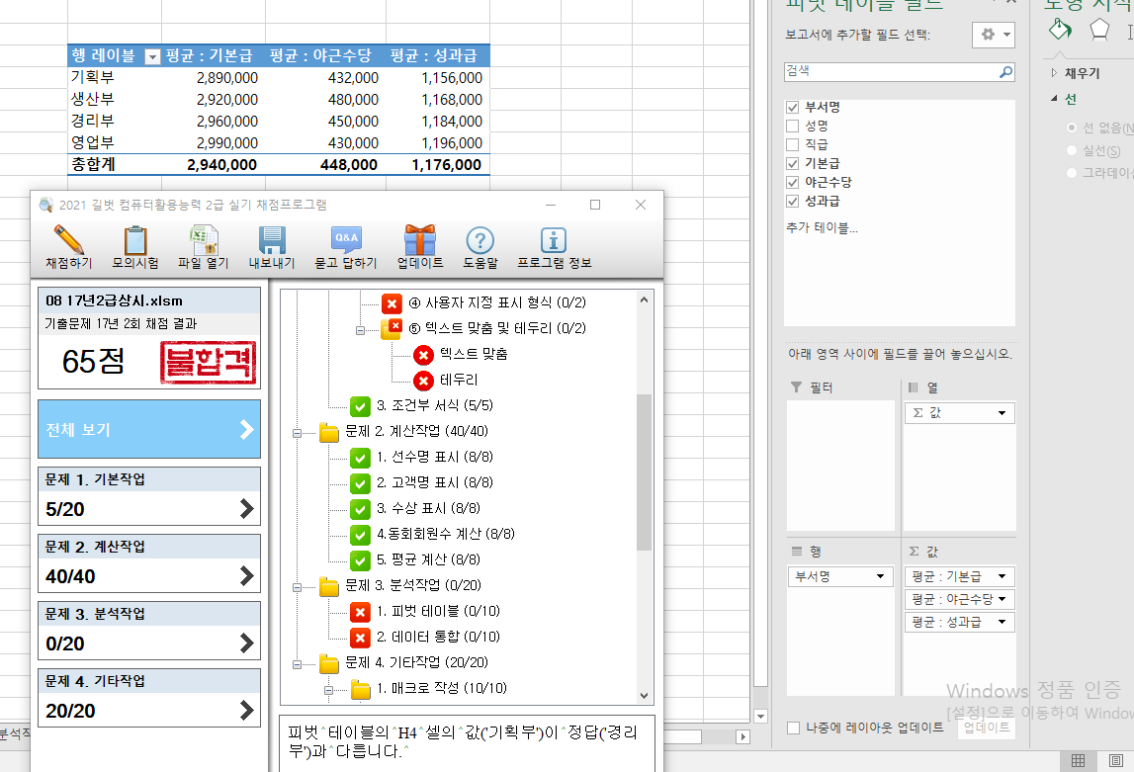
Task: Open the 모의시험 clipboard icon
Action: tap(135, 240)
